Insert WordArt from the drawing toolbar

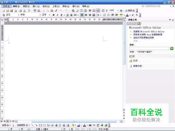pyautogui.click(x=56, y=125)
